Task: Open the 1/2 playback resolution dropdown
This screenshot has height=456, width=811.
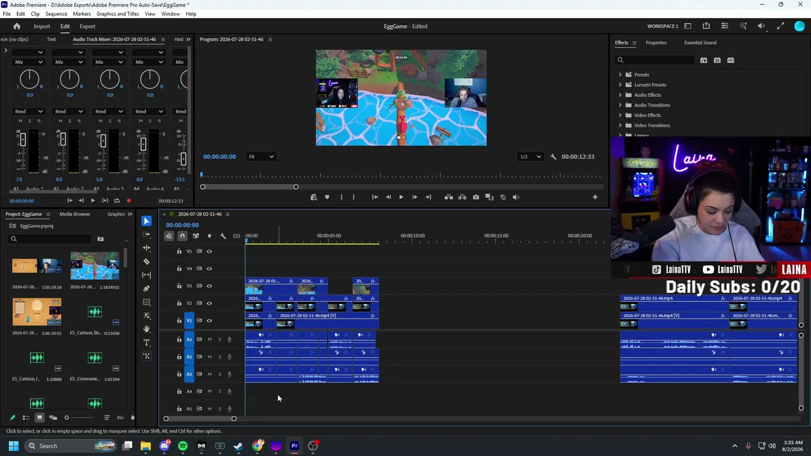Action: pyautogui.click(x=530, y=157)
